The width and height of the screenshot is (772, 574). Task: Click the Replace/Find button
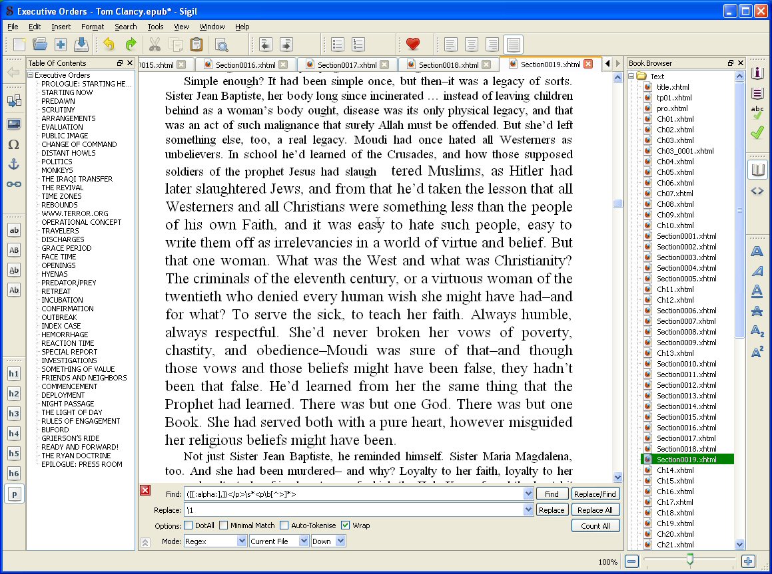(x=595, y=494)
